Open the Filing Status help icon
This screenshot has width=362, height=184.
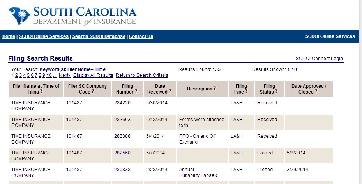[x=276, y=91]
